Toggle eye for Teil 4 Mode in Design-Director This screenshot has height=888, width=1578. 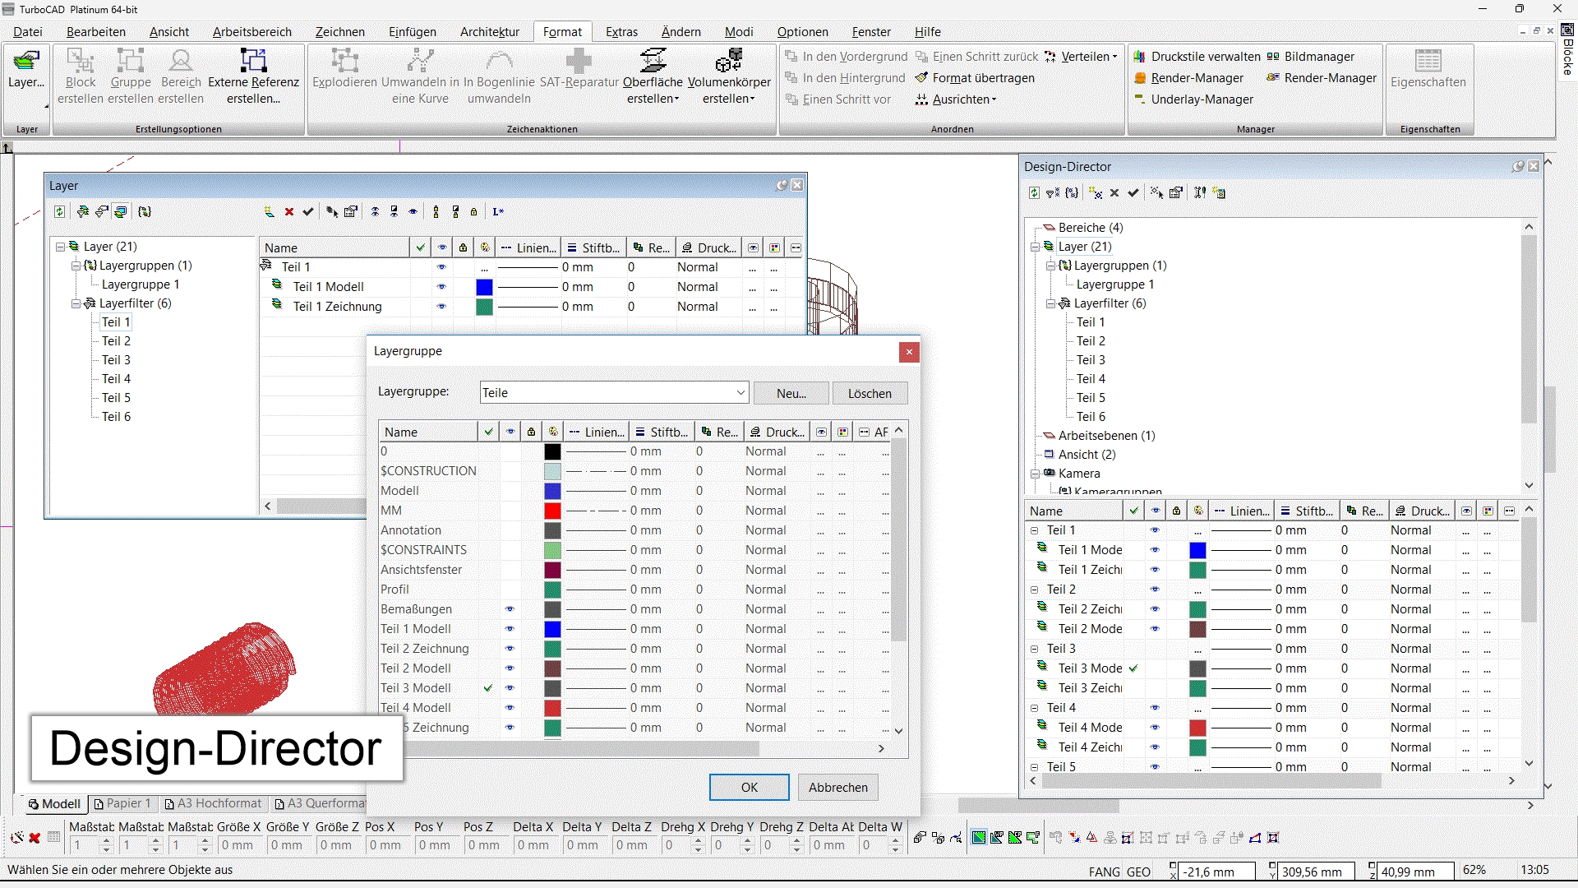(x=1155, y=728)
